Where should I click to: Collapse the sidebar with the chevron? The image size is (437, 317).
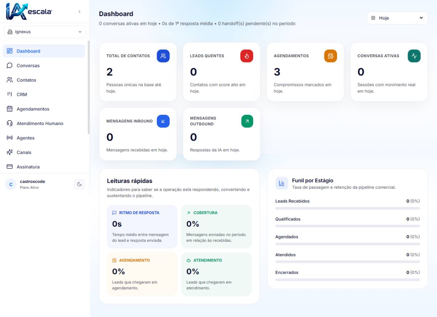(79, 12)
